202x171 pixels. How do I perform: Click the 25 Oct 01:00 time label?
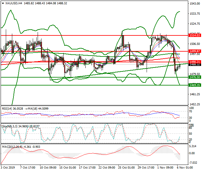(x=126, y=168)
